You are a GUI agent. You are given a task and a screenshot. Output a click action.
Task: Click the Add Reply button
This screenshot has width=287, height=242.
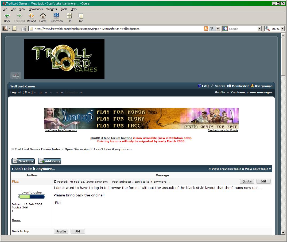(x=50, y=161)
